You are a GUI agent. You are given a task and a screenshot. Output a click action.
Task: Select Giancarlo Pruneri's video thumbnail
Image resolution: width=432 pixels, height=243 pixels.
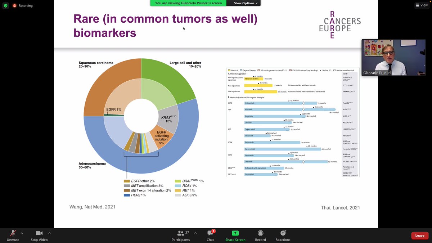coord(393,58)
